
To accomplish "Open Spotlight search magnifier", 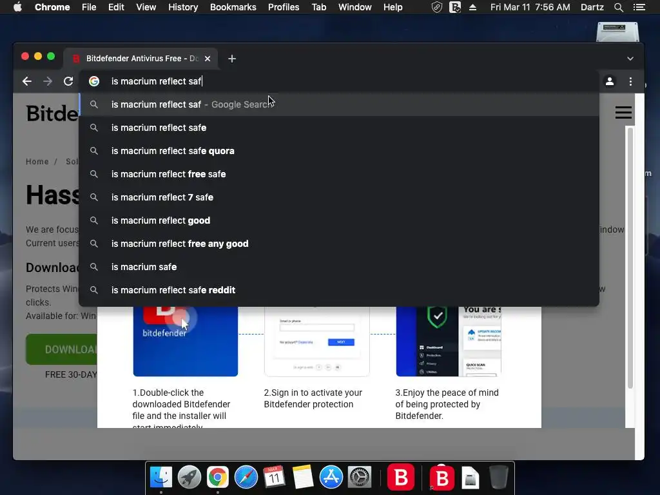I will 619,7.
